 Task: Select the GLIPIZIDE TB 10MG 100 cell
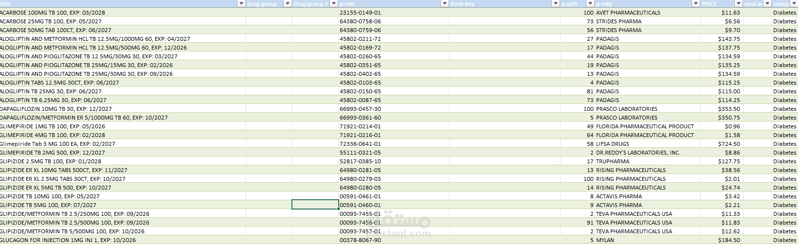click(x=123, y=196)
